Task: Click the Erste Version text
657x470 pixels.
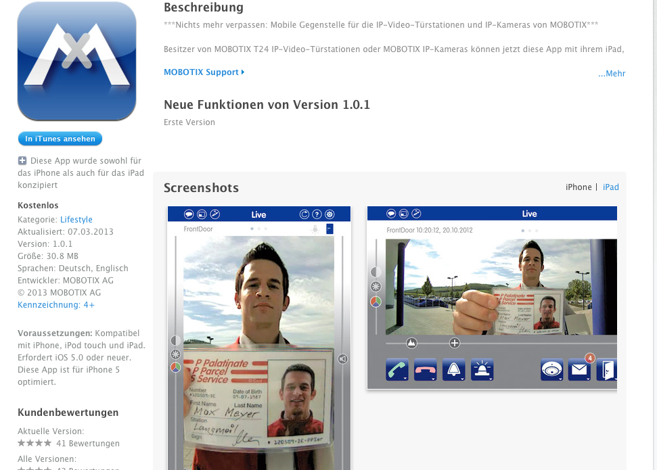Action: click(189, 122)
